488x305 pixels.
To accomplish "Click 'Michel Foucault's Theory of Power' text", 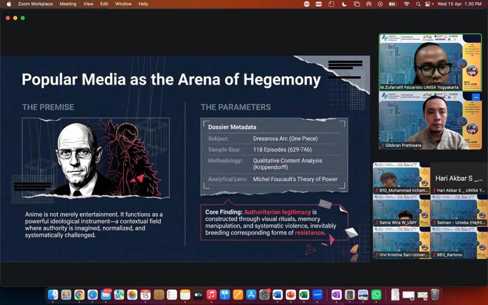I will pos(295,179).
